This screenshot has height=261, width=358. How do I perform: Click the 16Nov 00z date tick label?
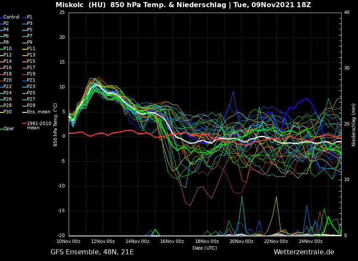pyautogui.click(x=172, y=242)
